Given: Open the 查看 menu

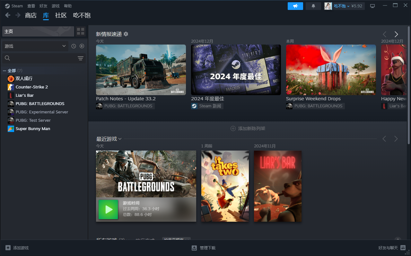Looking at the screenshot, I should pyautogui.click(x=31, y=6).
